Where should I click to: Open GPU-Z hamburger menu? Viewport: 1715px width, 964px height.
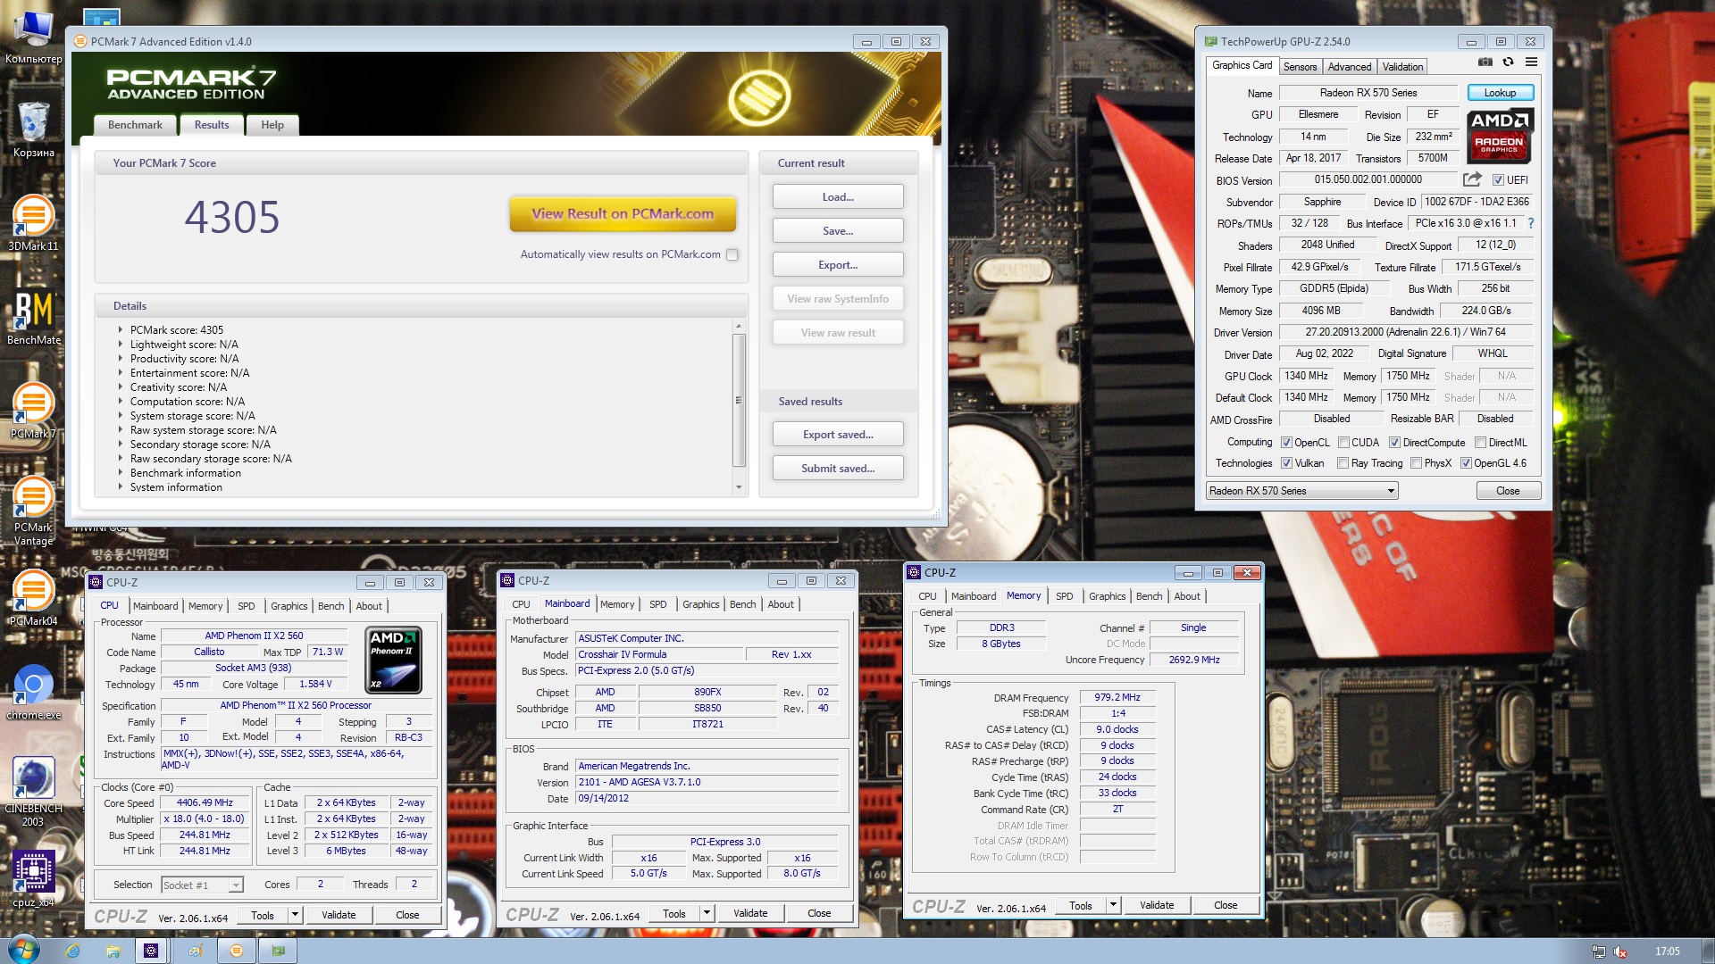click(1531, 62)
